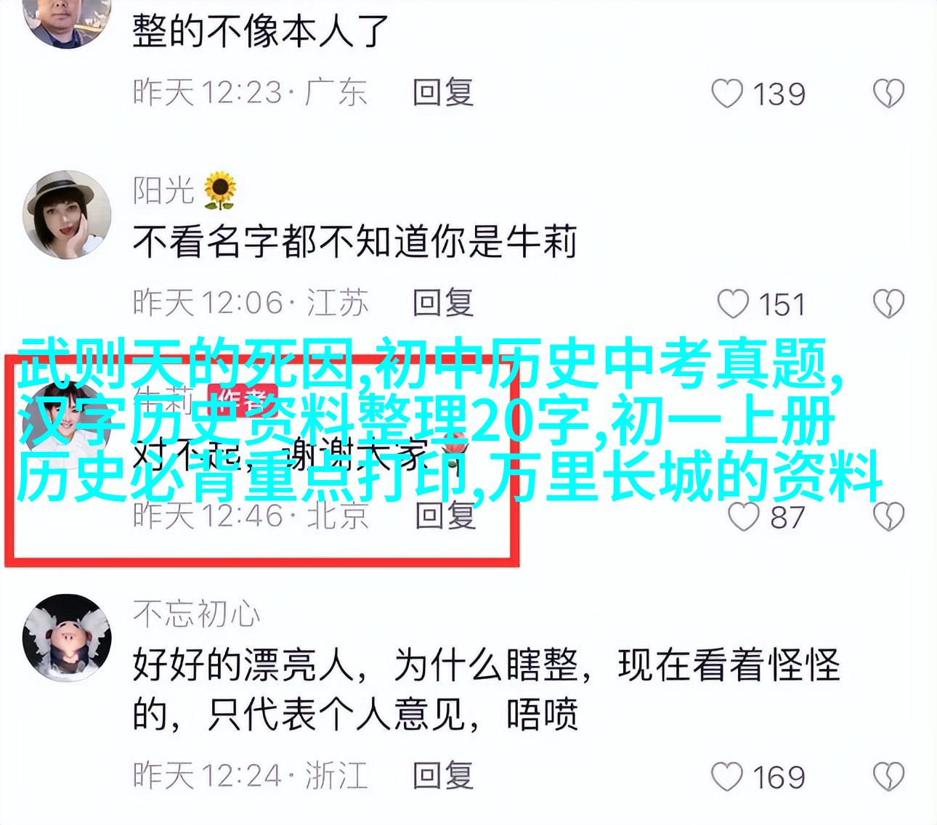Viewport: 937px width, 825px height.
Task: Dislike the comment from 浙江
Action: pos(888,777)
